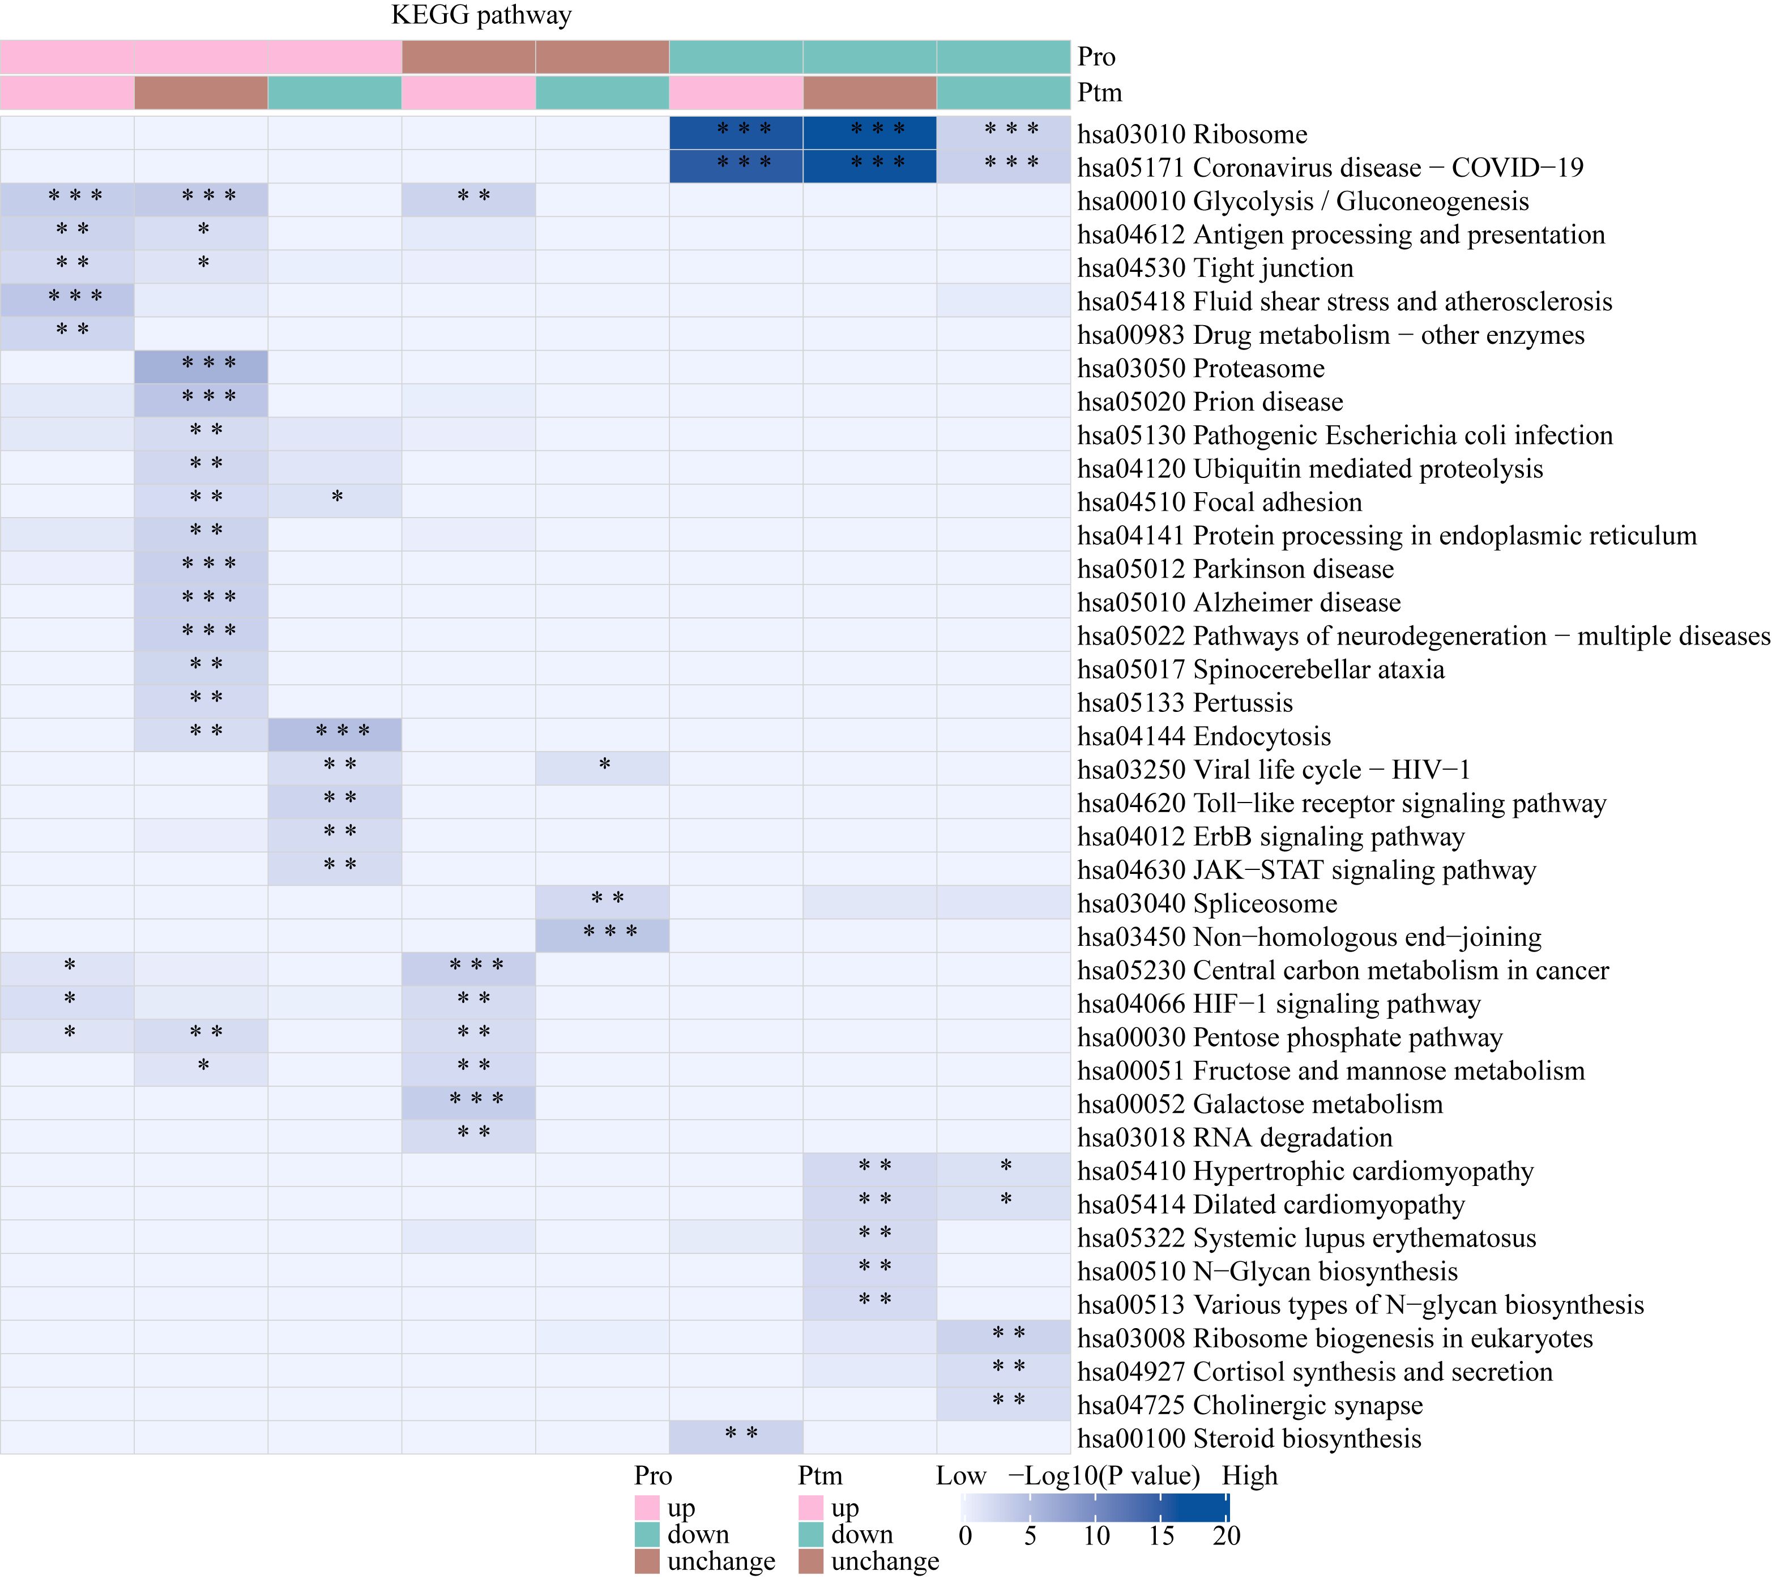Click the '−Log10(P value)' legend title
This screenshot has width=1772, height=1579.
(x=1104, y=1476)
